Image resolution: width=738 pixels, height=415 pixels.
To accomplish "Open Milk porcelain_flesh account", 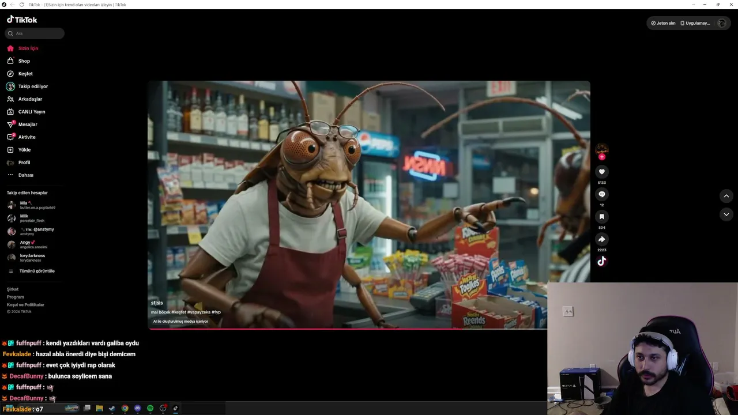I will pos(26,218).
